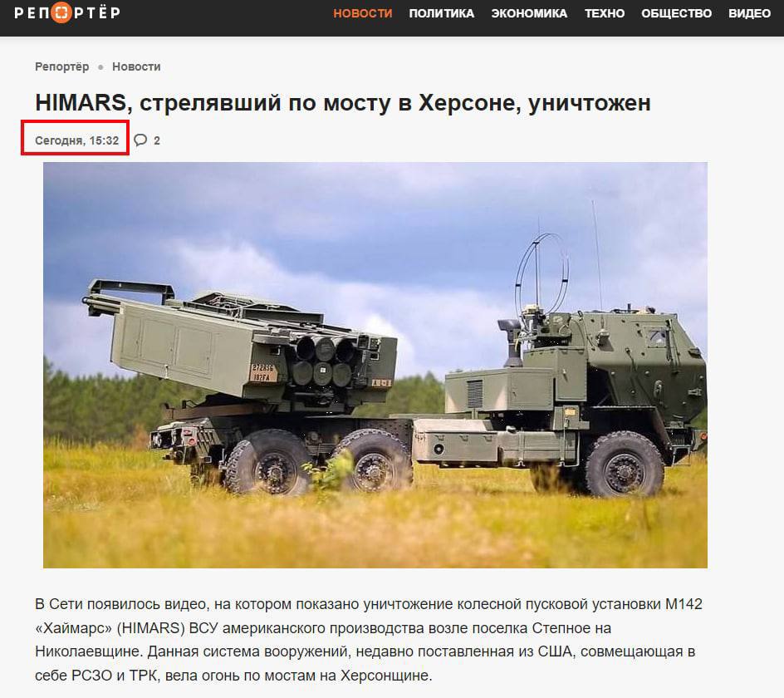Click the Репортёр site logo
The height and width of the screenshot is (698, 784).
(67, 12)
